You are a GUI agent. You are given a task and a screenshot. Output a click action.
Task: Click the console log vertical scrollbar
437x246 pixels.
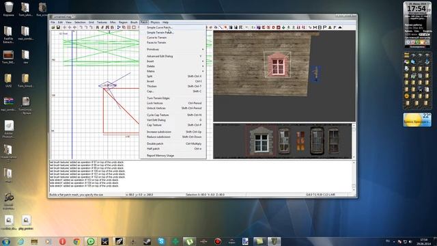click(354, 176)
